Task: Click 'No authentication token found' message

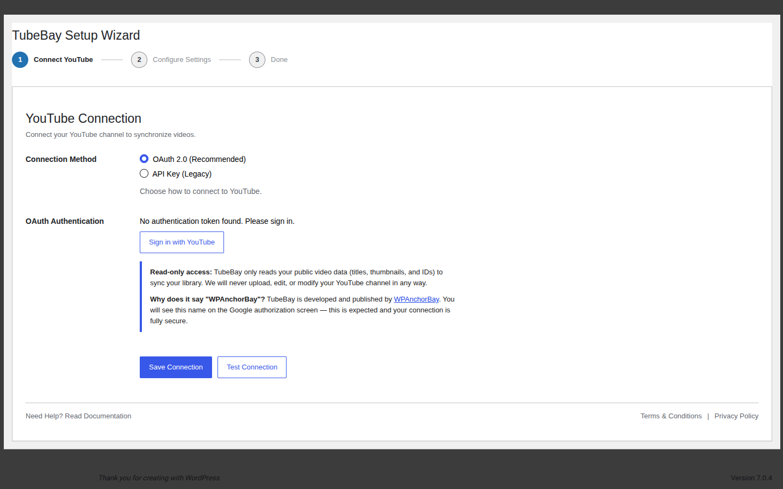Action: click(x=217, y=221)
